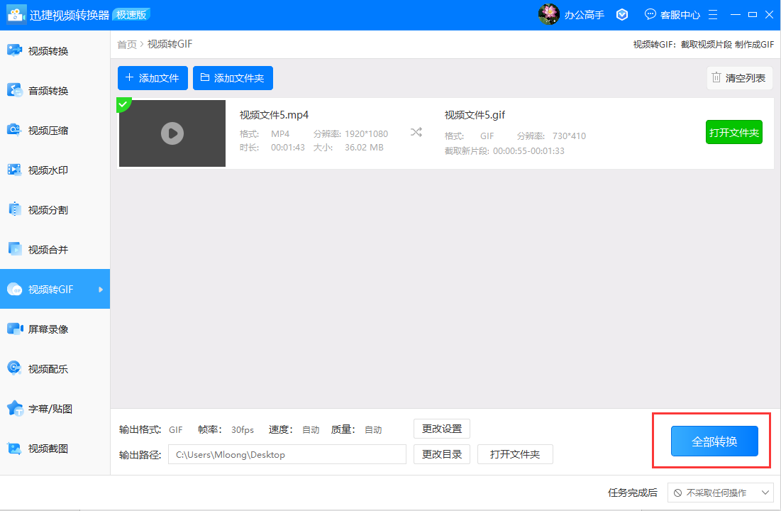Open the 视频分割 split tool
The image size is (781, 511).
48,210
